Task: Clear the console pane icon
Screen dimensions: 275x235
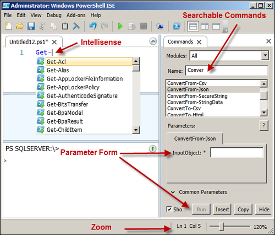Action: tap(76, 26)
